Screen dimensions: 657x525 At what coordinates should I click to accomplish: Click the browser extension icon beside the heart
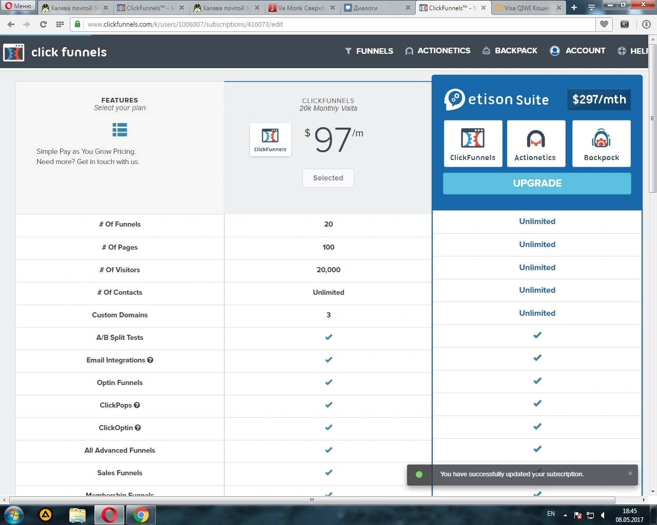[x=625, y=24]
